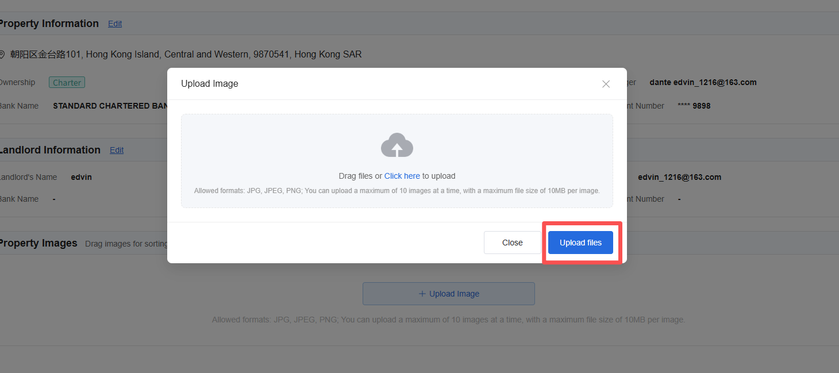Click the landlord email edvin_1216@163.com
The width and height of the screenshot is (839, 373).
679,177
